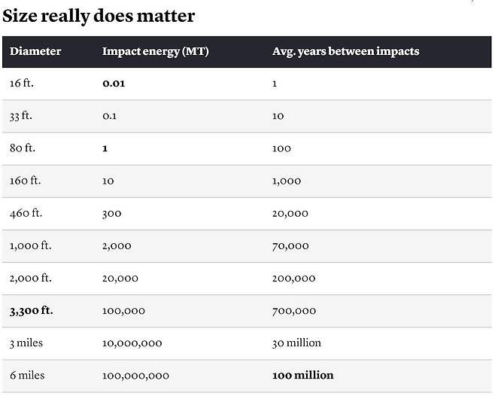The width and height of the screenshot is (495, 396).
Task: Click the 70,000 years value
Action: (x=290, y=246)
